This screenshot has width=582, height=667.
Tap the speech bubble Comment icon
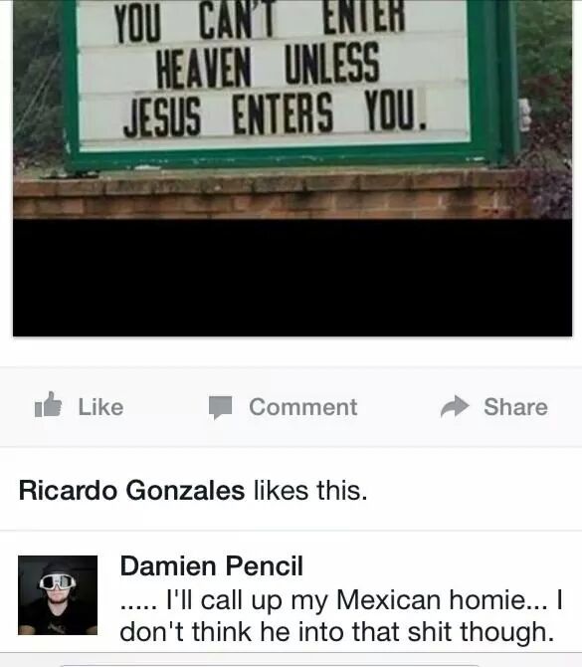click(220, 407)
